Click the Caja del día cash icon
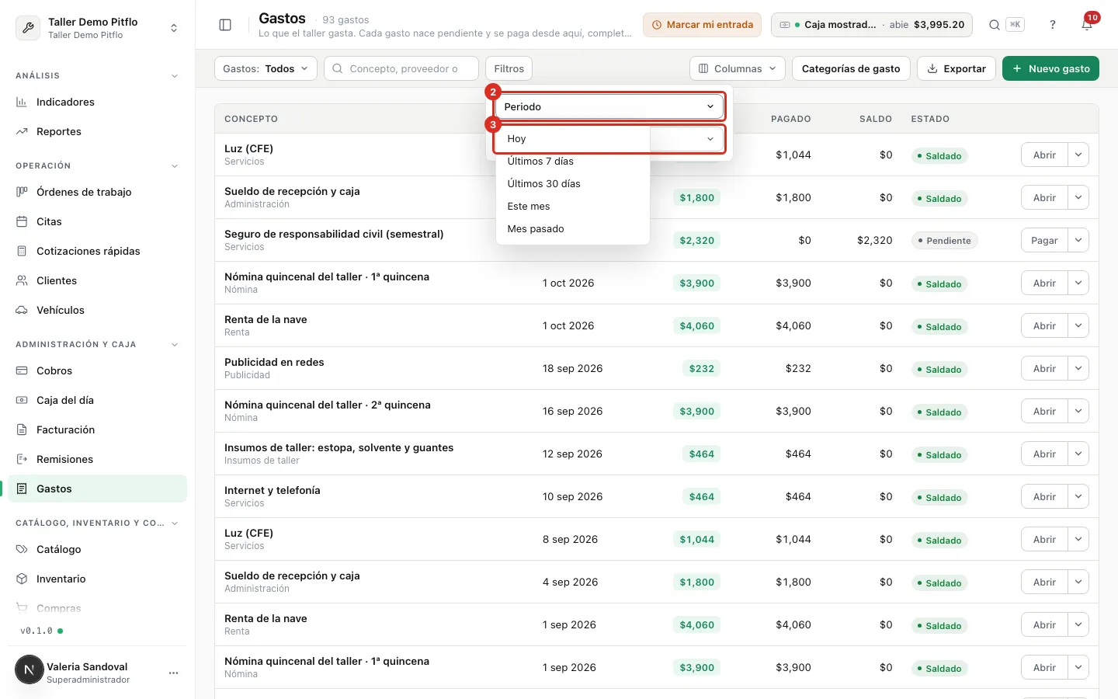Image resolution: width=1118 pixels, height=699 pixels. 22,400
